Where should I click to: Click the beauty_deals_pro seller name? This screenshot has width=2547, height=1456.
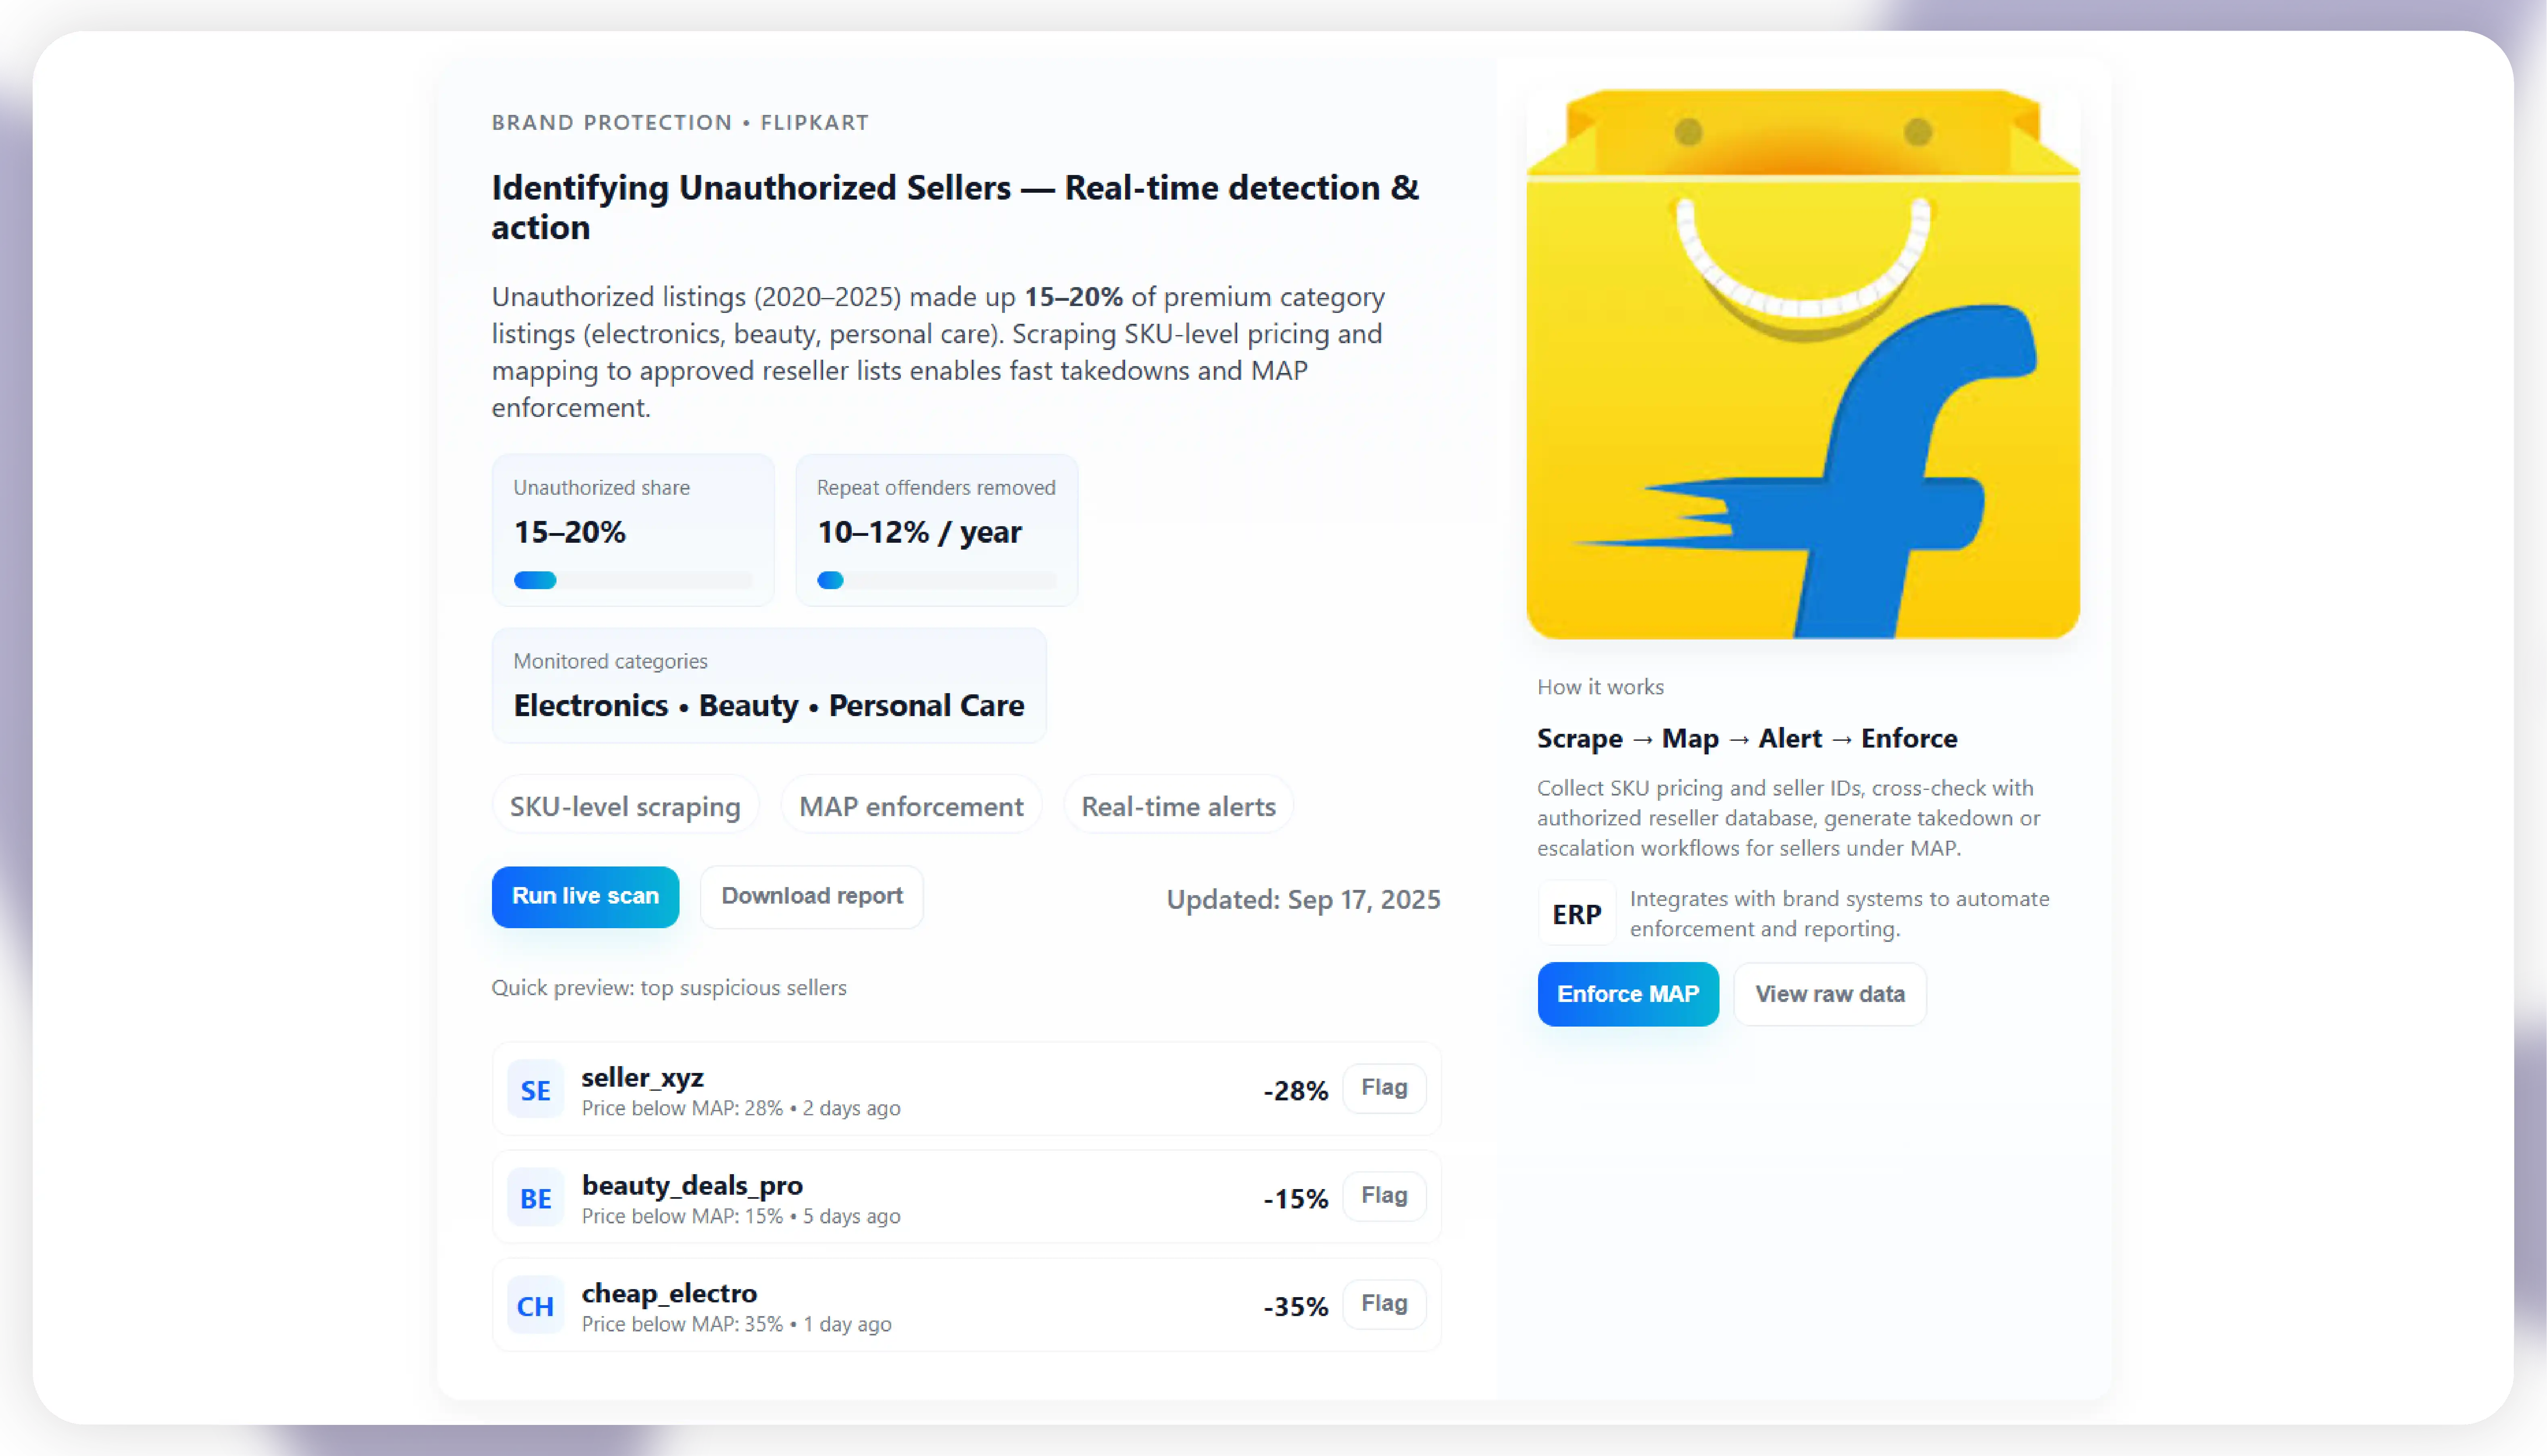click(692, 1185)
